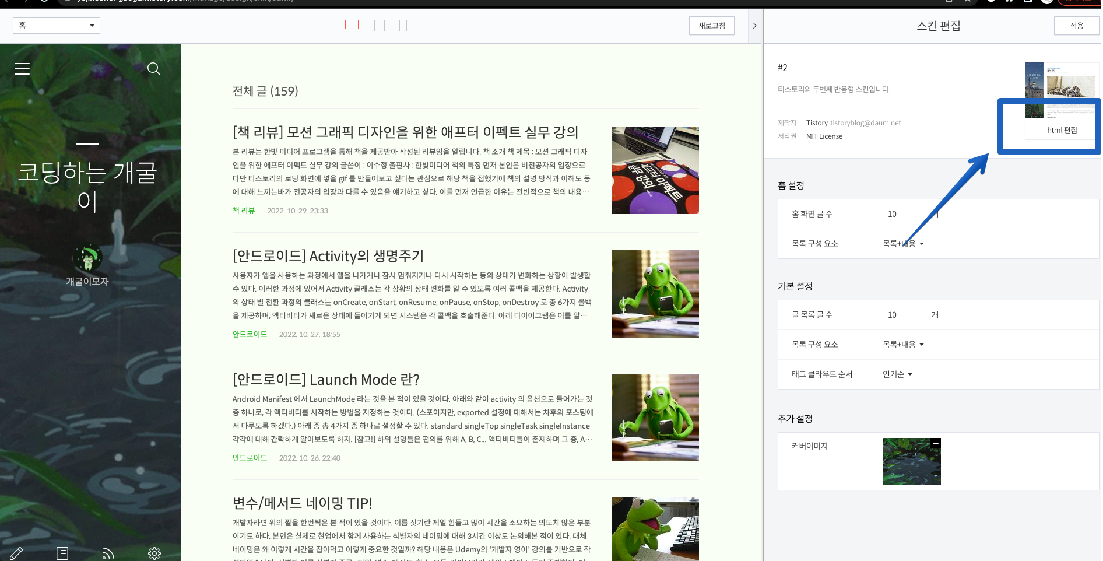Image resolution: width=1103 pixels, height=561 pixels.
Task: Click the frog profile avatar
Action: click(87, 257)
